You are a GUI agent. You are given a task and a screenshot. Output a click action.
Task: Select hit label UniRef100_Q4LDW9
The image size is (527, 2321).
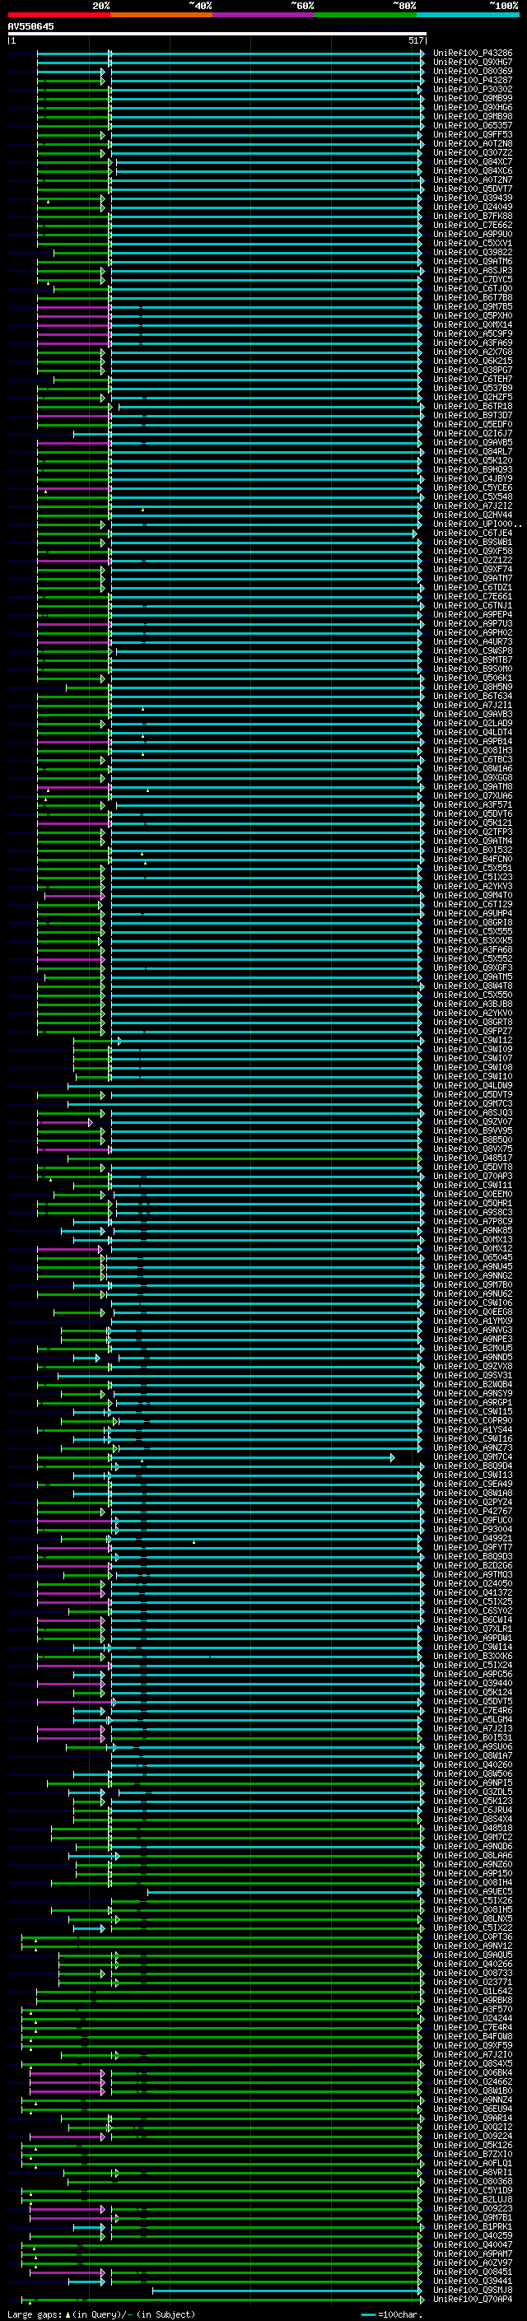pos(473,1085)
